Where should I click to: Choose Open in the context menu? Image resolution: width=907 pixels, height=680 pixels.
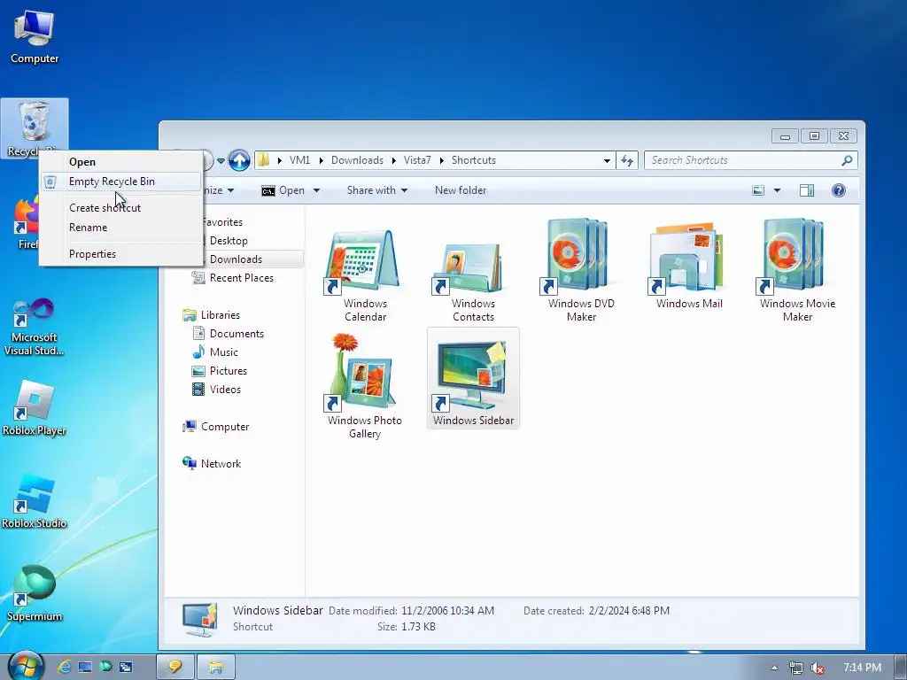(x=121, y=162)
